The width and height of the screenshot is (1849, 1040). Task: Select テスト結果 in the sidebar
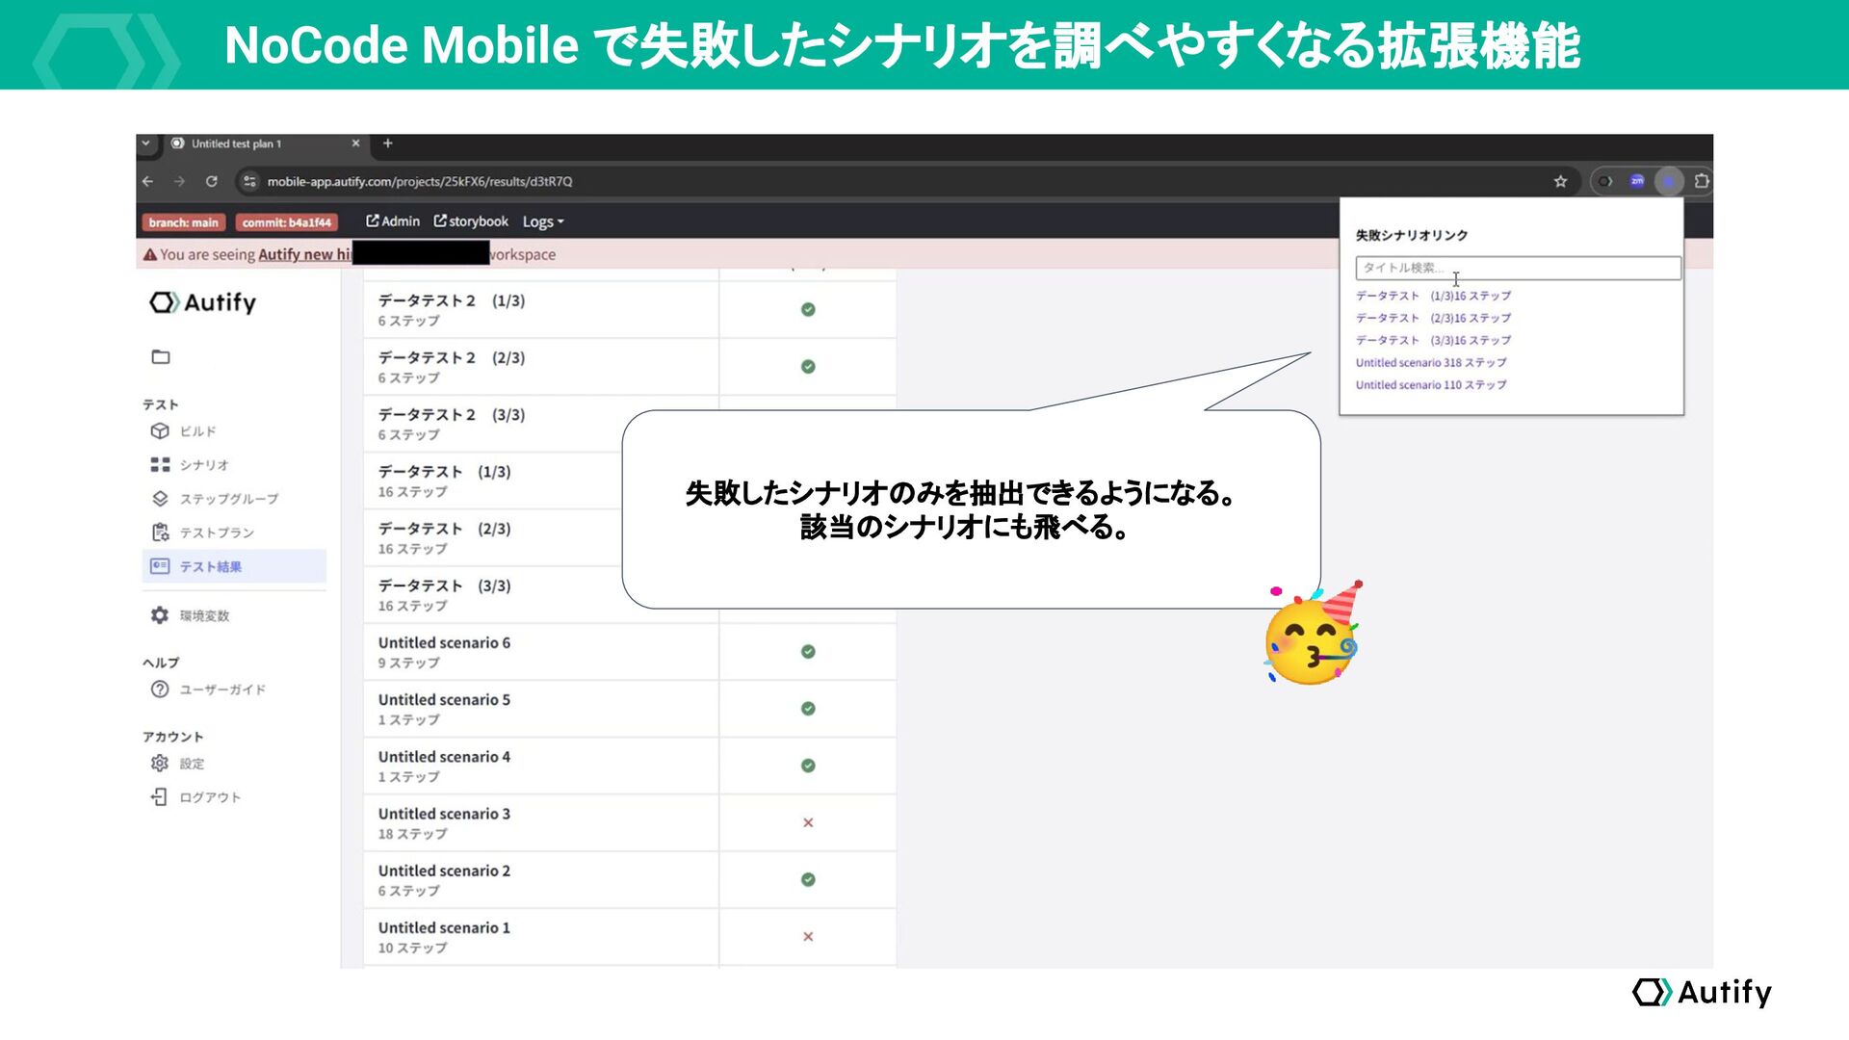[x=234, y=566]
